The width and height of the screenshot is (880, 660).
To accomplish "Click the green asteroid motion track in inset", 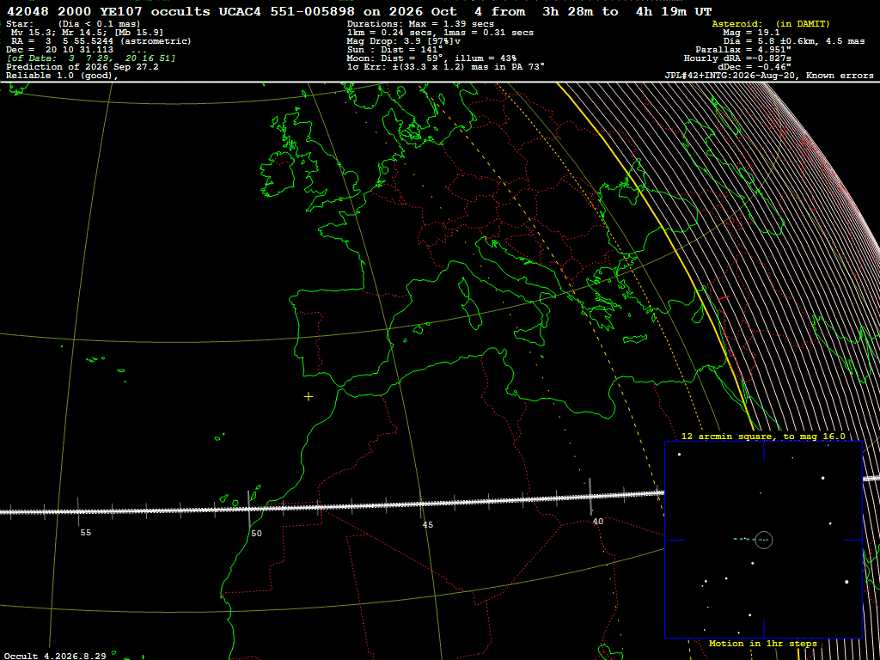I will [751, 540].
